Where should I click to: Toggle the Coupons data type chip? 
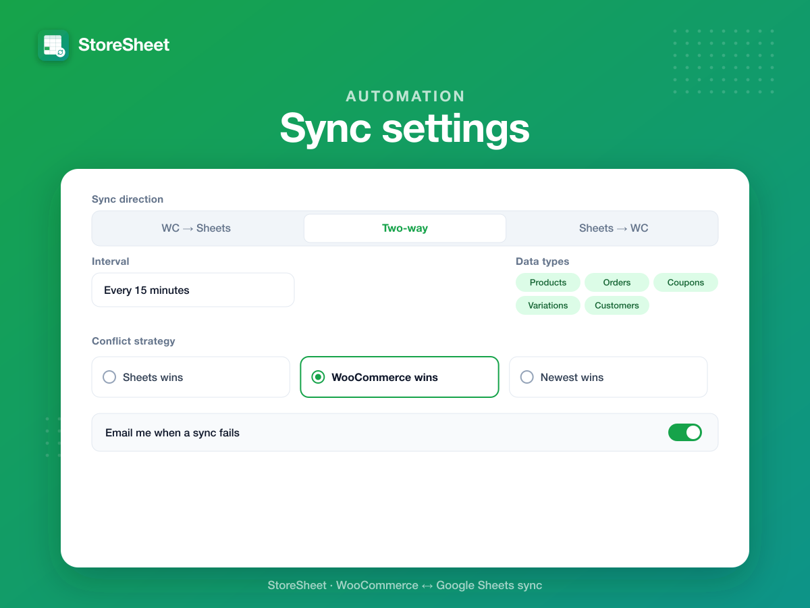686,282
